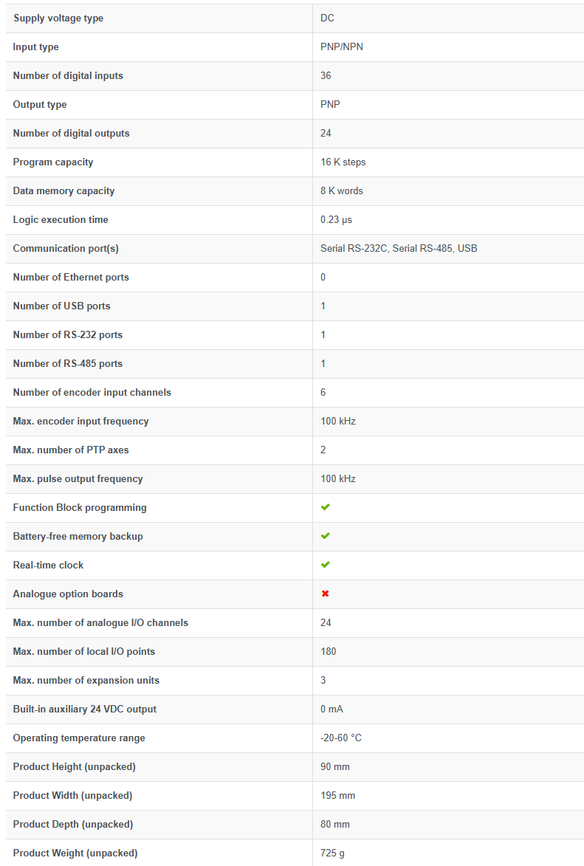Select the -20-60 °C operating temperature value

click(x=340, y=738)
